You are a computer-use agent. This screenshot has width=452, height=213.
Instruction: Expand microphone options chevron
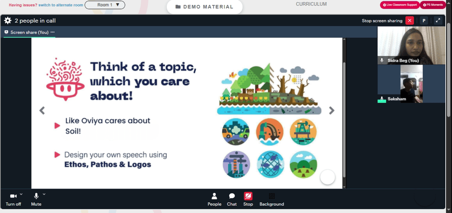(44, 194)
